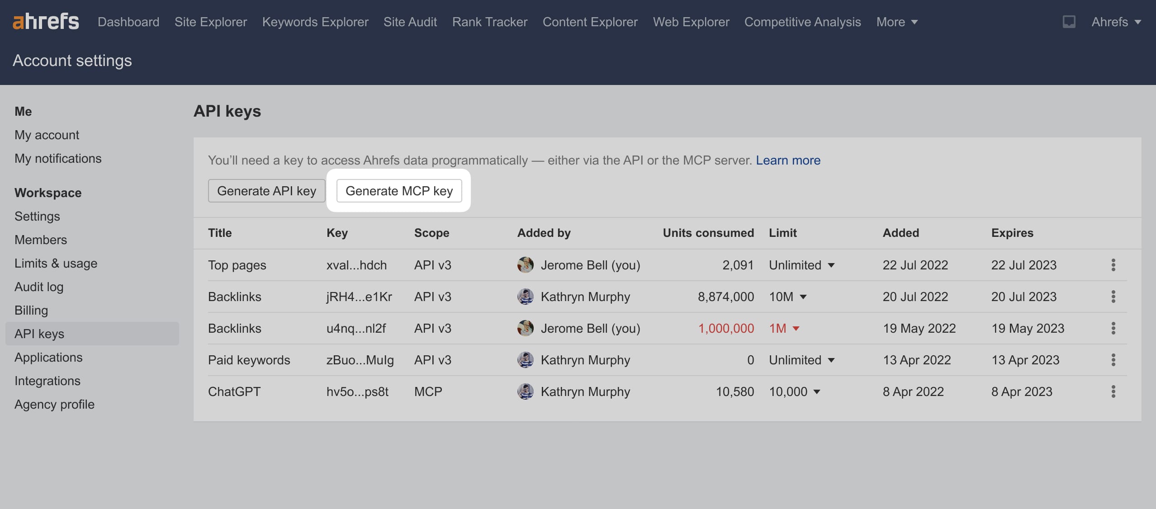This screenshot has height=509, width=1156.
Task: Open kebab menu for jRH4...e1Kr key
Action: tap(1113, 297)
